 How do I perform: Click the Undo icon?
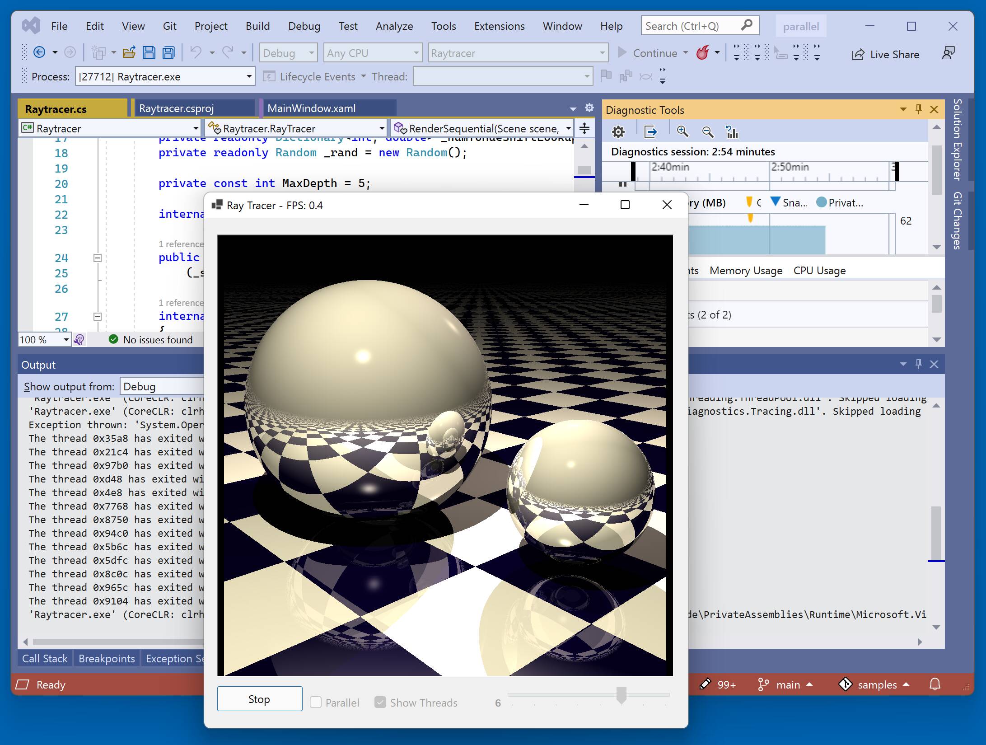click(196, 52)
